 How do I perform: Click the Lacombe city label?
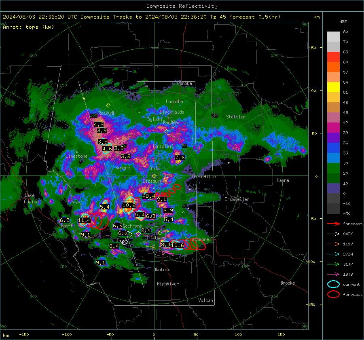click(x=174, y=101)
